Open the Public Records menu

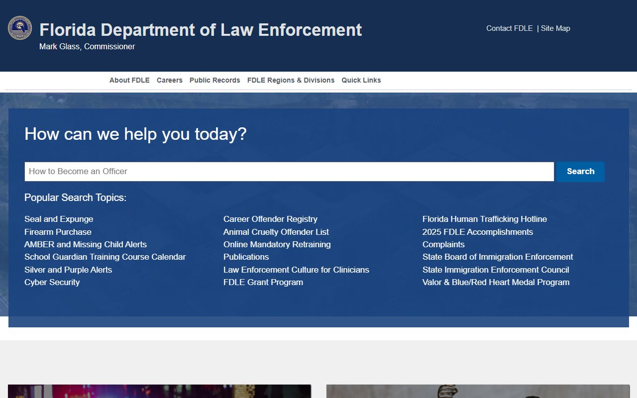(x=214, y=80)
